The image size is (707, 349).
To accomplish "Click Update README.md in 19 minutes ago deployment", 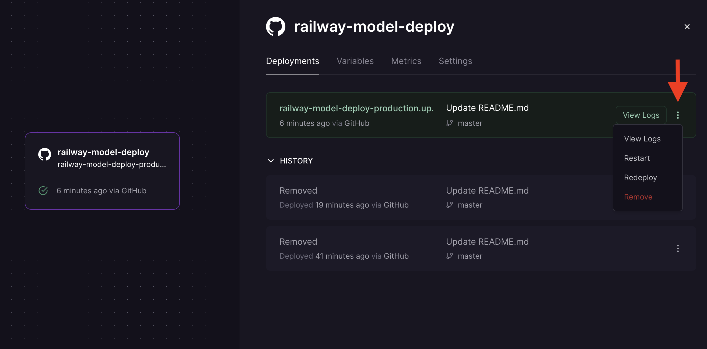I will click(487, 191).
